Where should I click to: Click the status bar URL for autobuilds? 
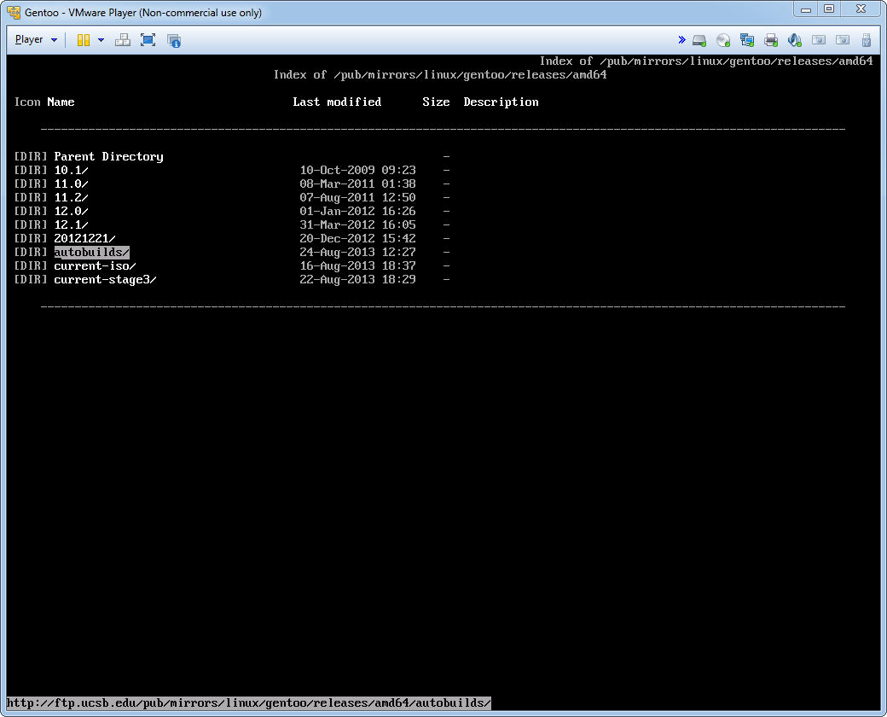(249, 702)
